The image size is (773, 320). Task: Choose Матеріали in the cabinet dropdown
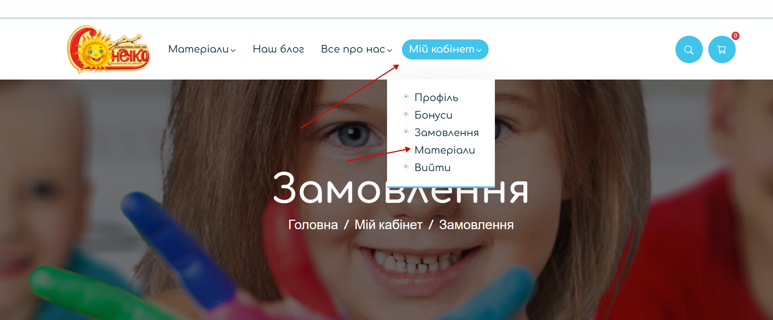coord(445,150)
